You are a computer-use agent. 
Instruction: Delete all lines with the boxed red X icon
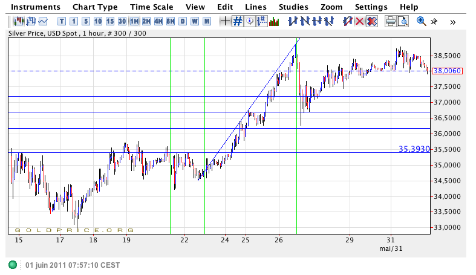[372, 21]
